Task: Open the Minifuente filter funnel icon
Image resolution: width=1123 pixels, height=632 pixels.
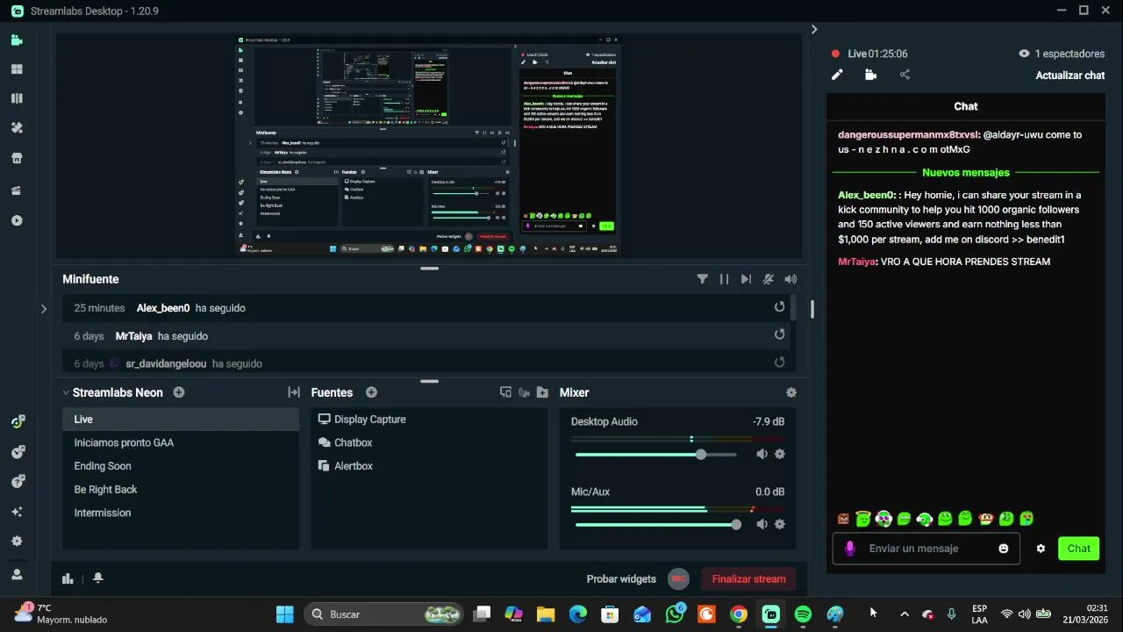Action: 702,279
